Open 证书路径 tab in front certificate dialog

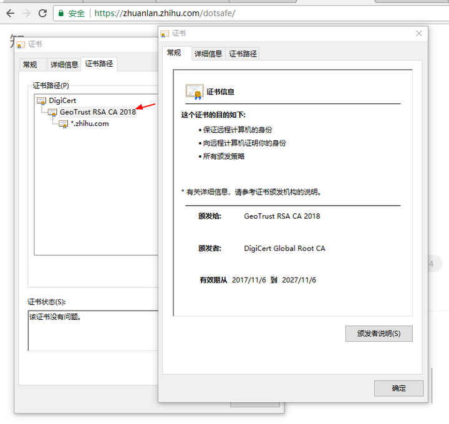[x=243, y=54]
